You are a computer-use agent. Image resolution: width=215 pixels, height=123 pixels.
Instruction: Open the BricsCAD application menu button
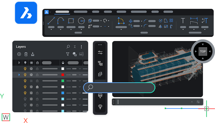click(x=46, y=12)
